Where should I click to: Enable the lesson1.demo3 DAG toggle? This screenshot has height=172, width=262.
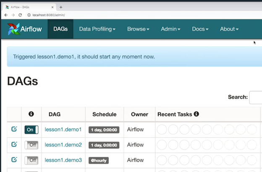[31, 160]
